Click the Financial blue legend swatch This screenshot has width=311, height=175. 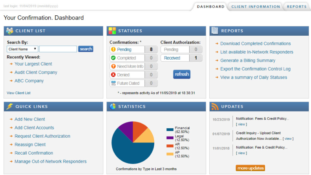pos(170,129)
